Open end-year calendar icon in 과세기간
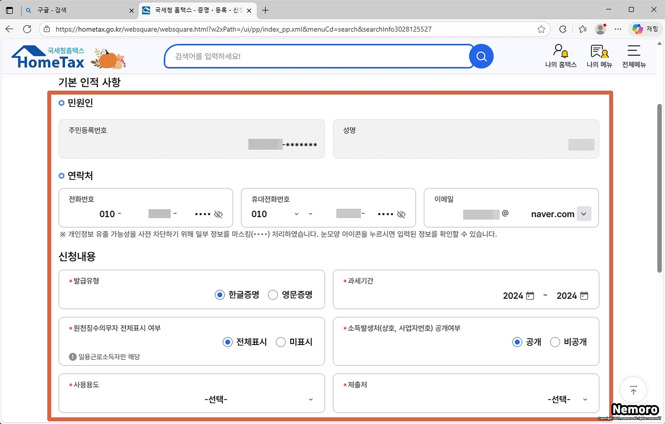Viewport: 665px width, 424px height. pyautogui.click(x=584, y=296)
